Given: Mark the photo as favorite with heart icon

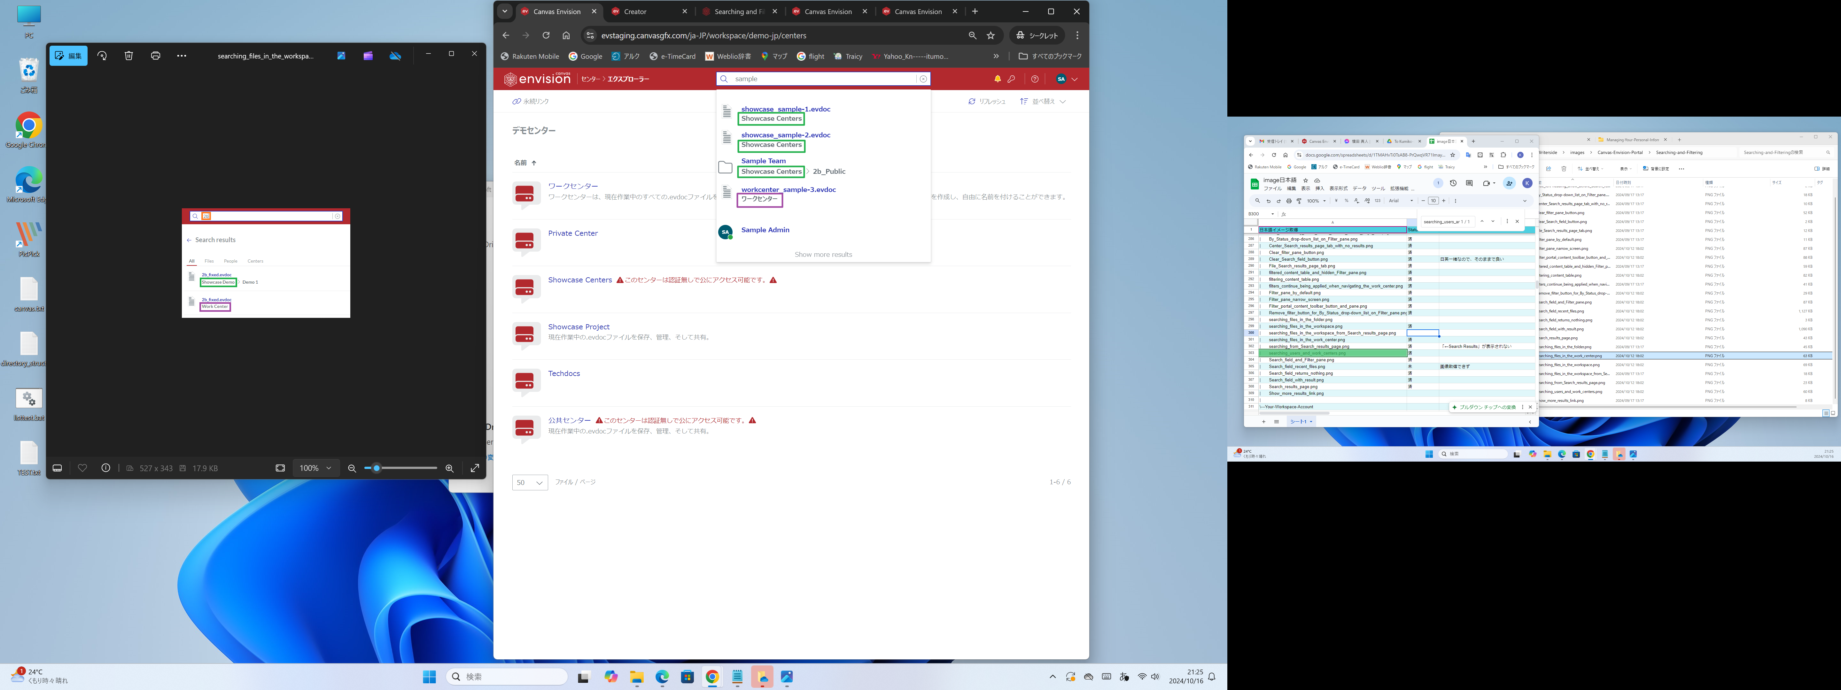Looking at the screenshot, I should (x=82, y=468).
